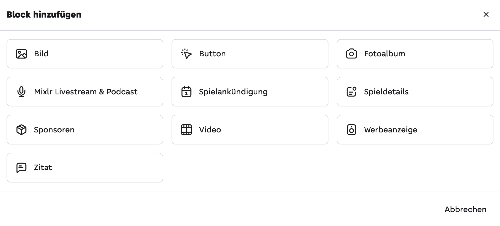The image size is (500, 226).
Task: Click the speech bubble icon for Zitat
Action: 21,168
